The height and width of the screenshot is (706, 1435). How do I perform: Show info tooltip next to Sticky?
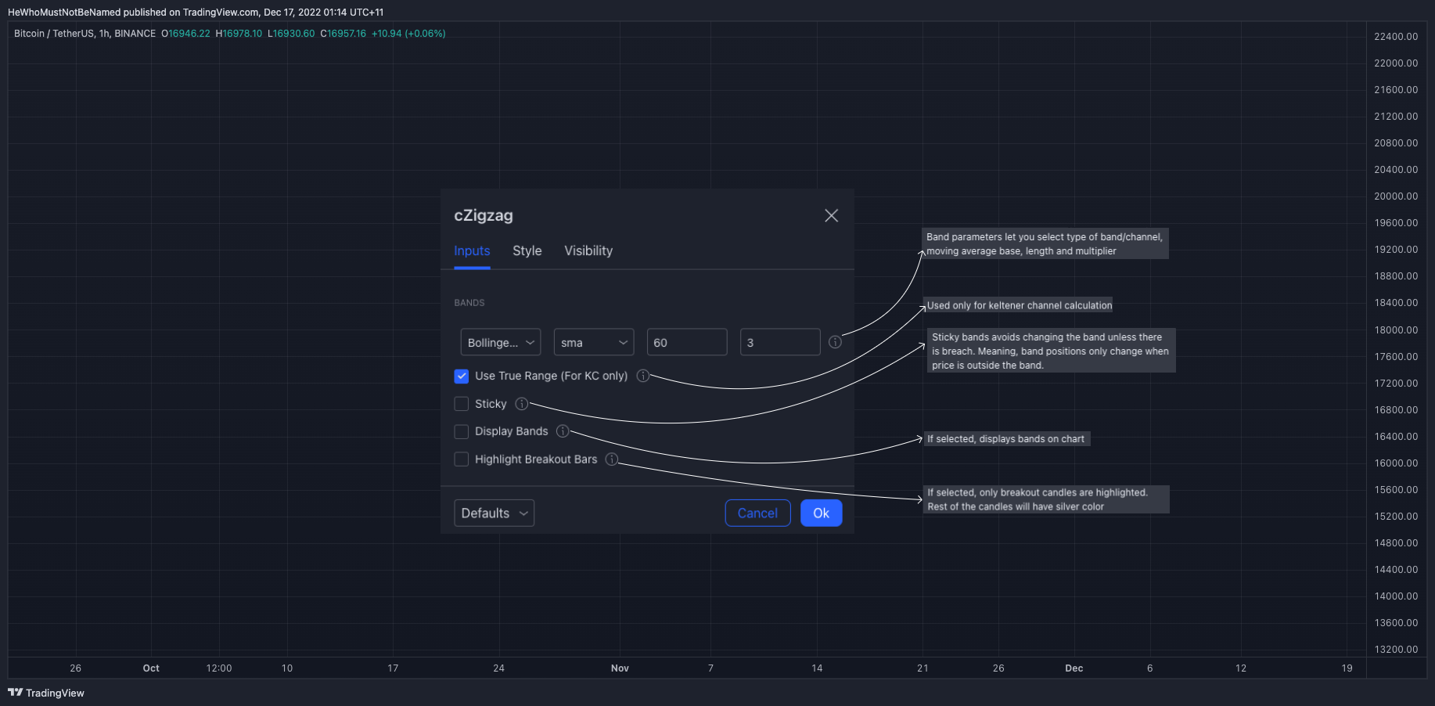pyautogui.click(x=521, y=404)
